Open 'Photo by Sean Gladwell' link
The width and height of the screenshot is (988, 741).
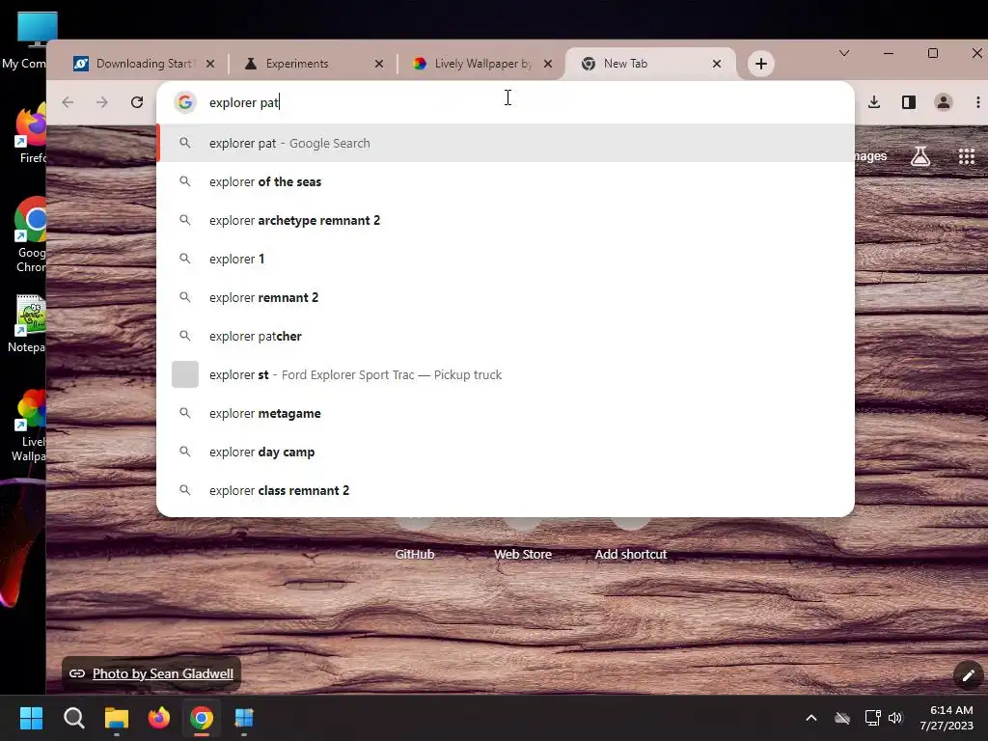click(162, 673)
